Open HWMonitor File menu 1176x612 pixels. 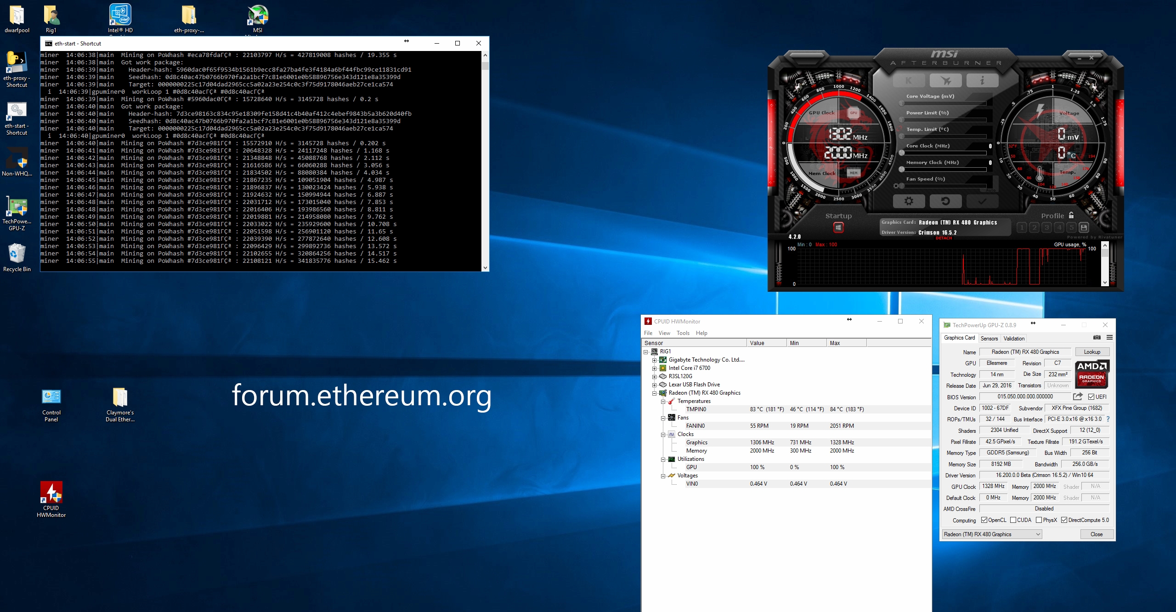649,332
